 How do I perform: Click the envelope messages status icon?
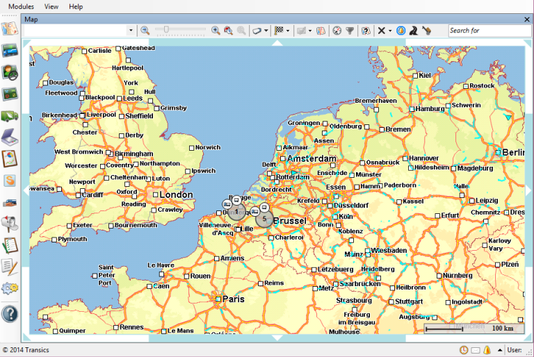476,350
